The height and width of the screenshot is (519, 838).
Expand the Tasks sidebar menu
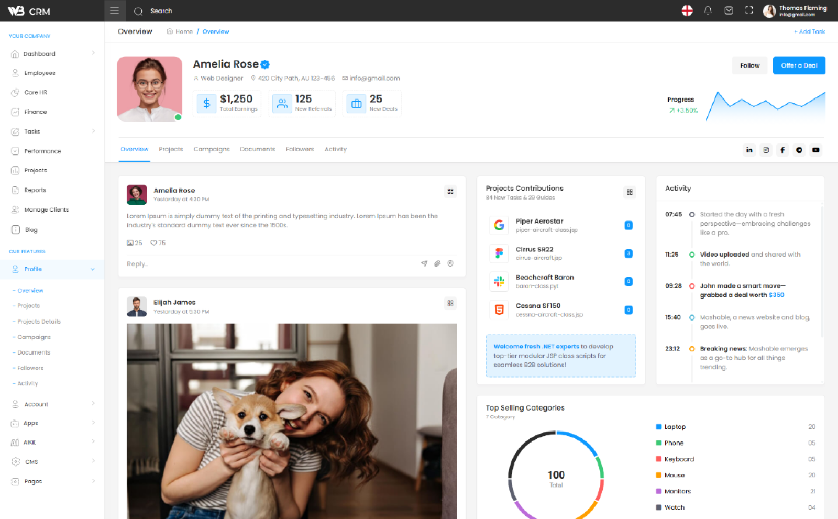[x=52, y=131]
